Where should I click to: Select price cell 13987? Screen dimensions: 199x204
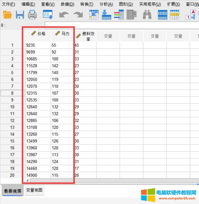pos(38,155)
